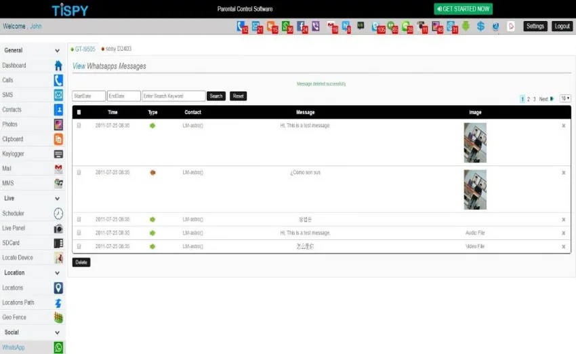Image resolution: width=576 pixels, height=354 pixels.
Task: Open the Gmail icon with badge 19
Action: tap(333, 27)
